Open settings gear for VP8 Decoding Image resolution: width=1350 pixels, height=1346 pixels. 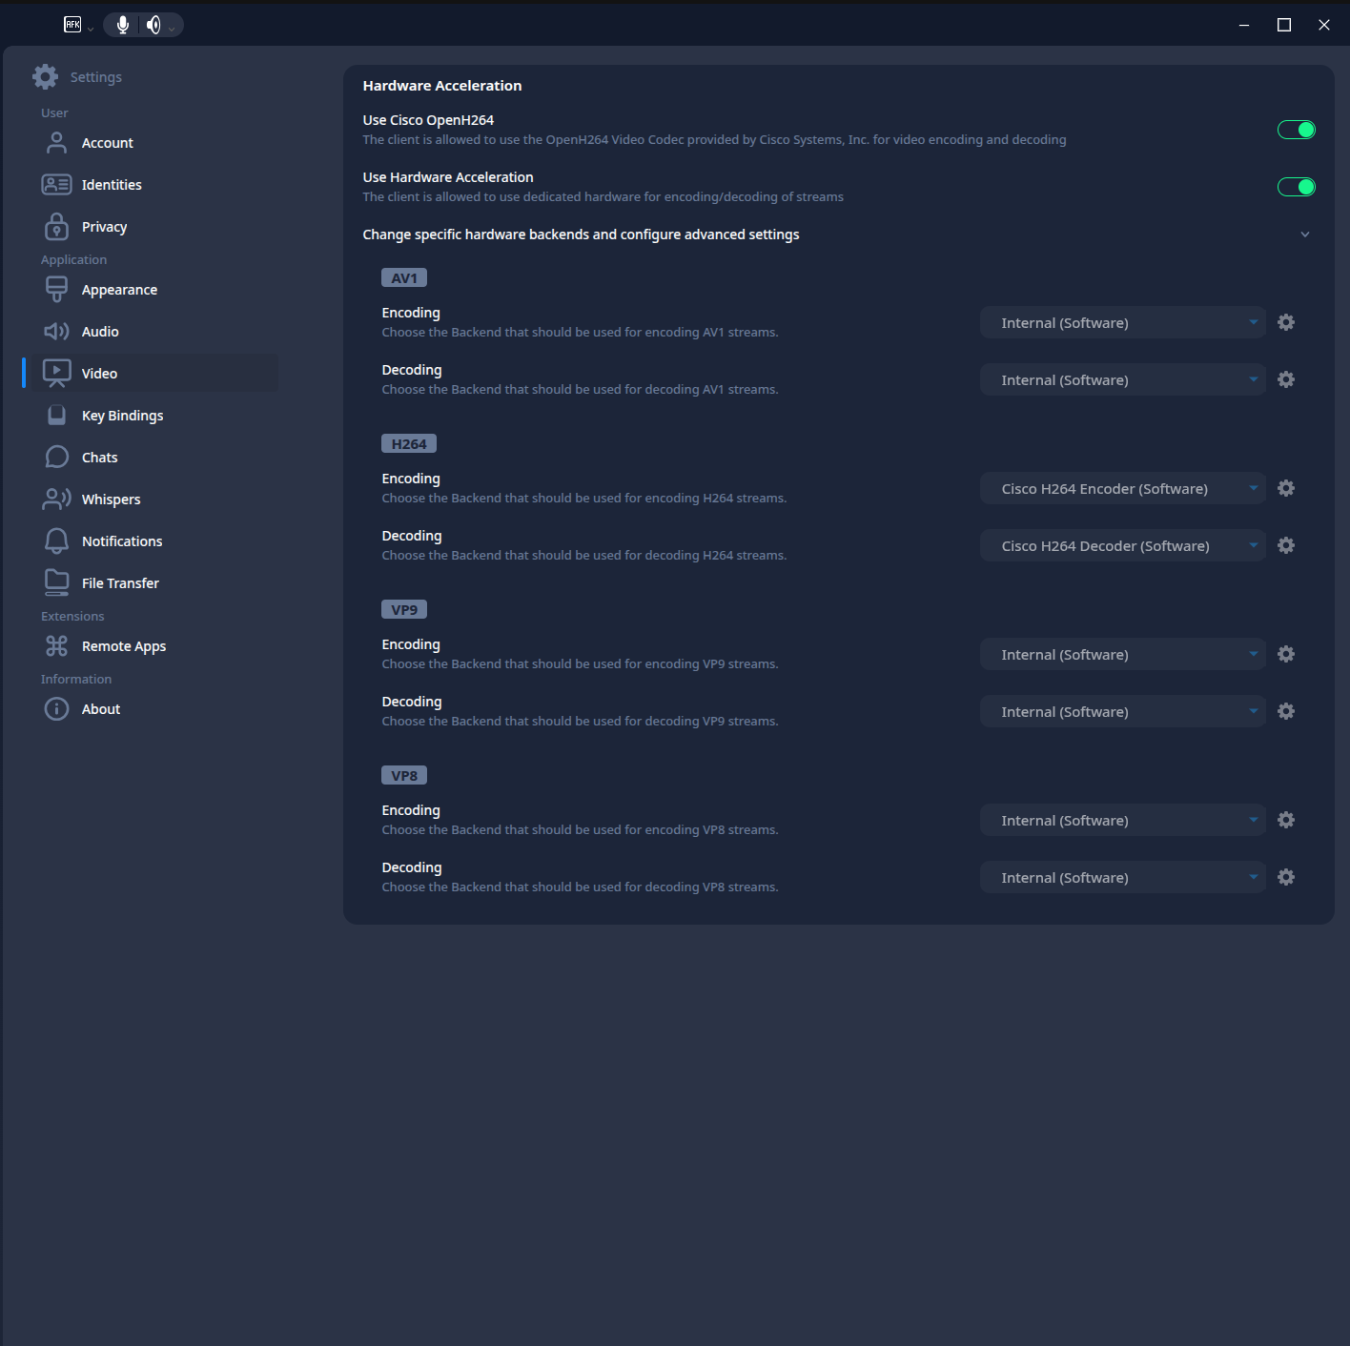[x=1286, y=877]
